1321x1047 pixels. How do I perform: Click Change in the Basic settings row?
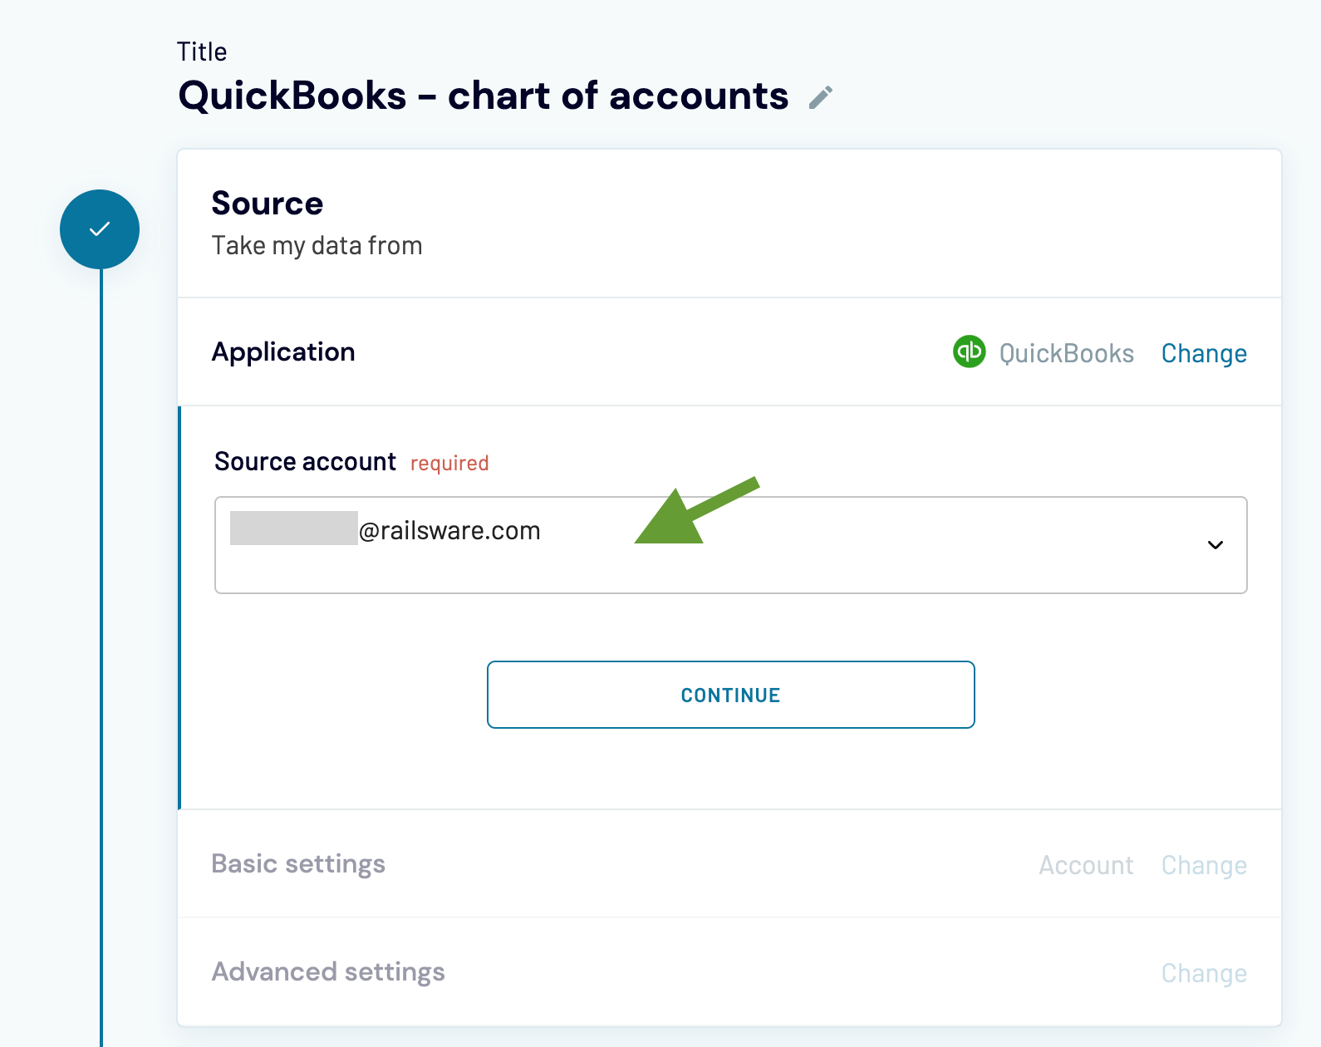pos(1204,864)
